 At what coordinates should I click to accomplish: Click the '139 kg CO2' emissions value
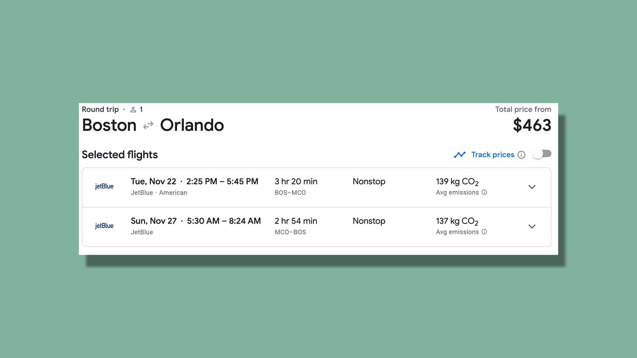(457, 182)
